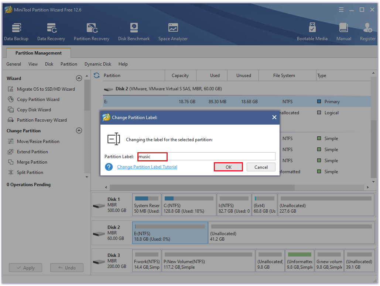
Task: Select the G:new volume block on Disk 3
Action: tap(329, 261)
